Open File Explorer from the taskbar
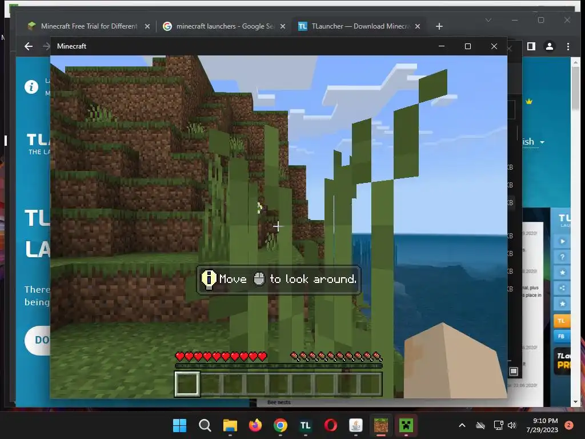Screen dimensions: 585x439 pyautogui.click(x=230, y=425)
